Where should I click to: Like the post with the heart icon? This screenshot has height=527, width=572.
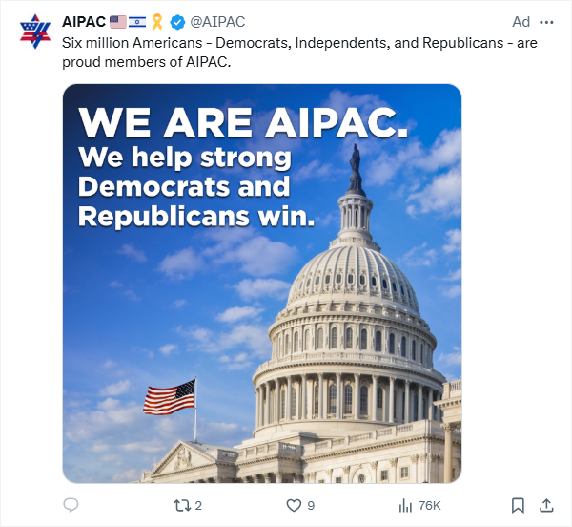(294, 505)
